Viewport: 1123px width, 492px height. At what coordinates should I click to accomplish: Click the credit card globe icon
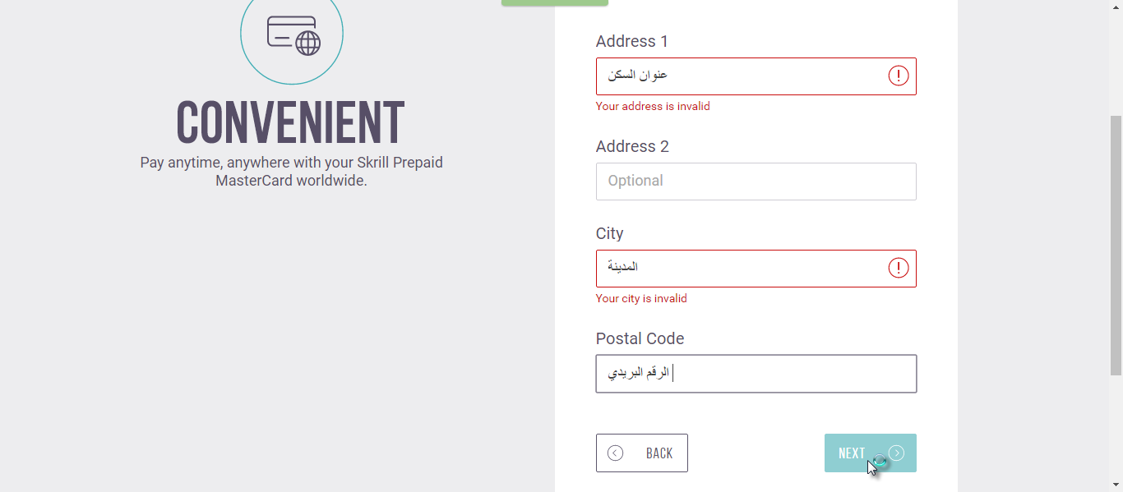[x=293, y=35]
